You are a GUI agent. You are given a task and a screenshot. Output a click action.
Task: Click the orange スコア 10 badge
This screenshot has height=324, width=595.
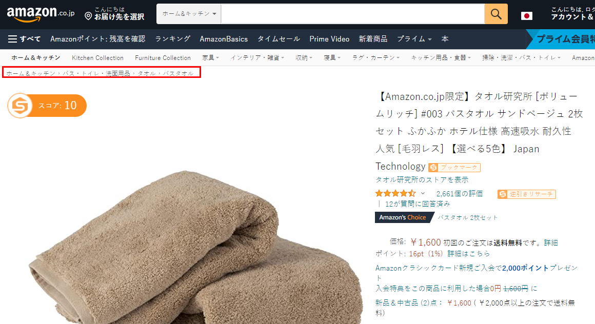pyautogui.click(x=47, y=106)
